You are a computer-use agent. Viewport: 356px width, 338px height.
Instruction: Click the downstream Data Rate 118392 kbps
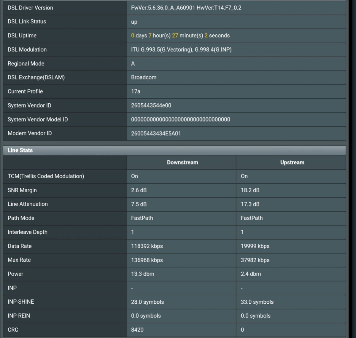coord(147,246)
